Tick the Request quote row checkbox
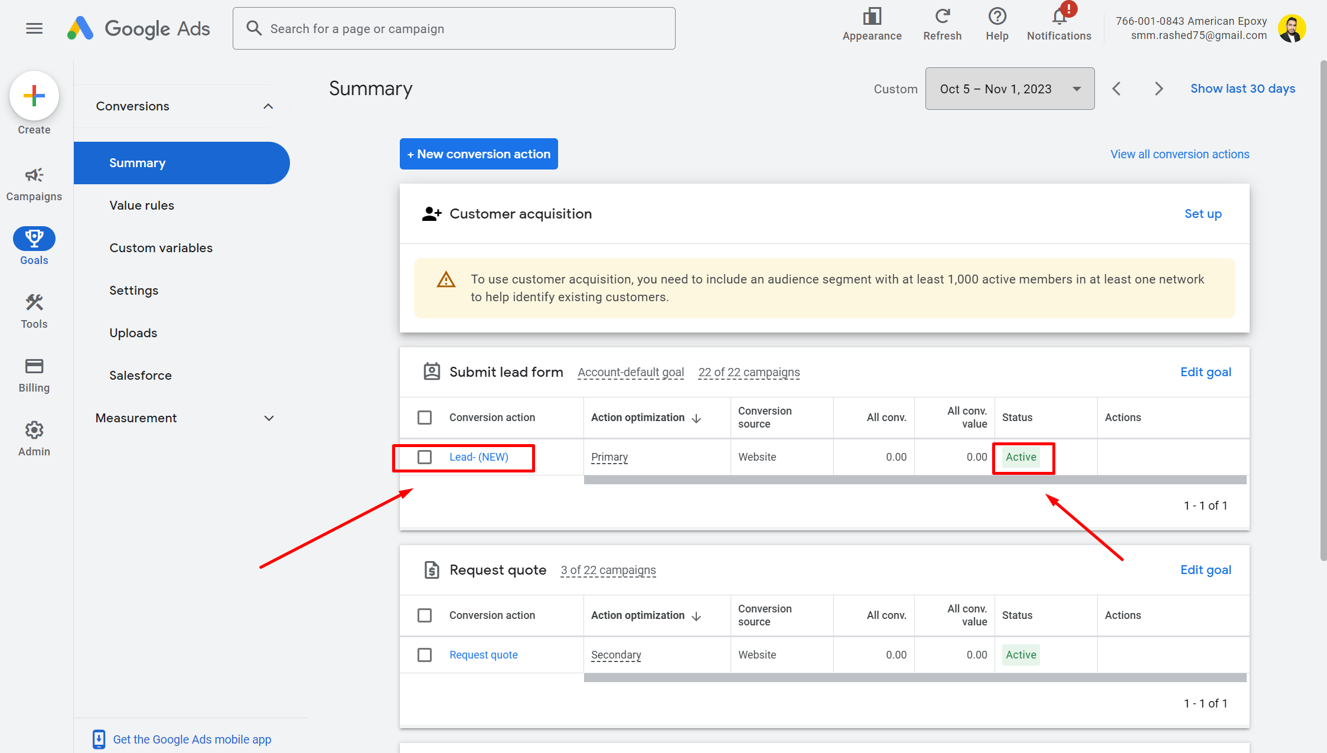Screen dimensions: 1327x753 point(425,655)
